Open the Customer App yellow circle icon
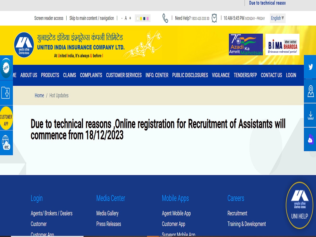 tap(6, 118)
